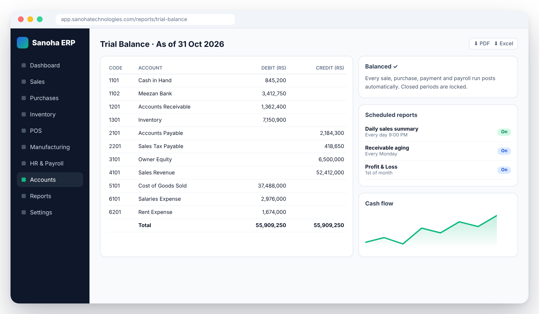Screen dimensions: 539x314
Task: Click the Sanoha ERP logo icon
Action: 23,43
